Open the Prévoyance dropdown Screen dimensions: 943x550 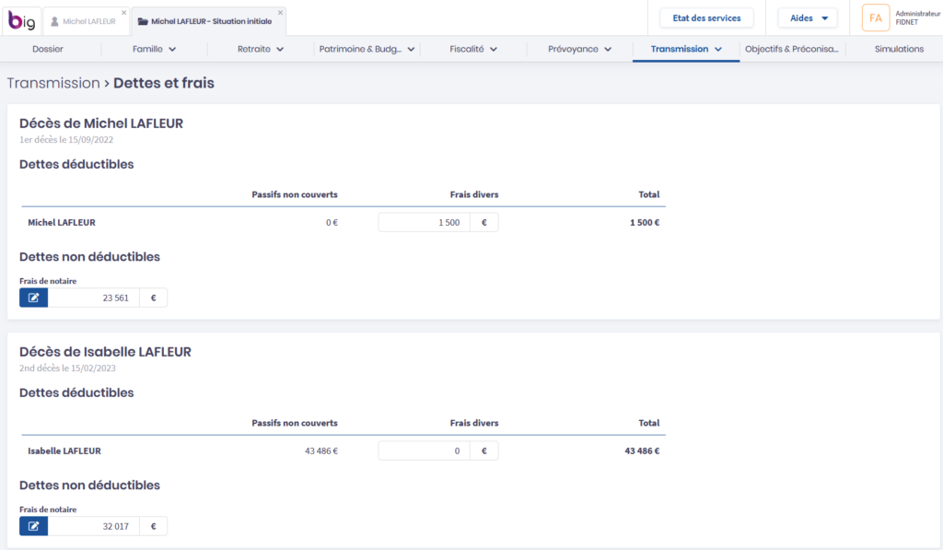click(579, 49)
